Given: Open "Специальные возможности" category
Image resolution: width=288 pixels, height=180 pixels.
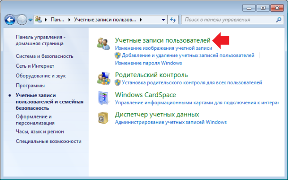Looking at the screenshot, I should click(48, 141).
